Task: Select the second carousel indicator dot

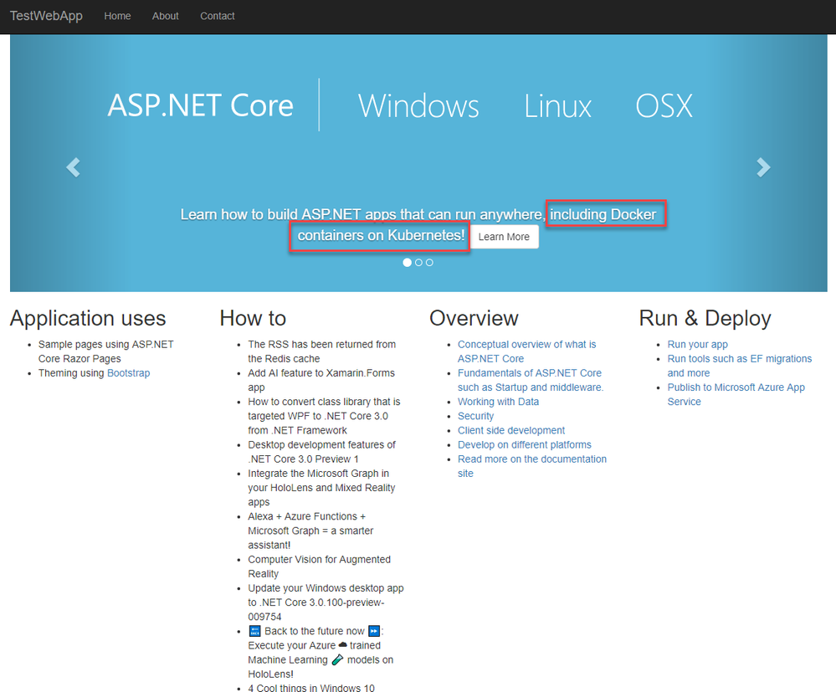Action: coord(418,262)
